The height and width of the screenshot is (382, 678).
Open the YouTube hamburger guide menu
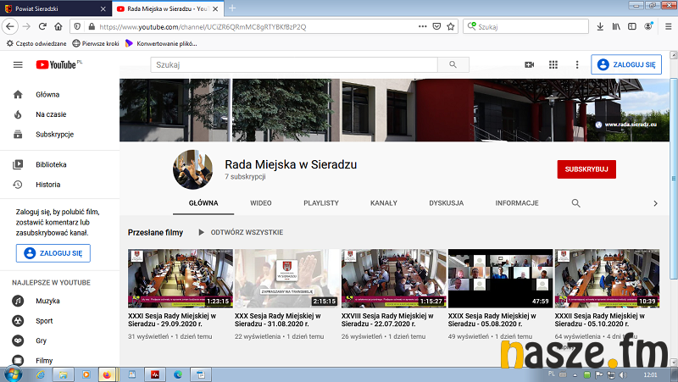[x=18, y=64]
